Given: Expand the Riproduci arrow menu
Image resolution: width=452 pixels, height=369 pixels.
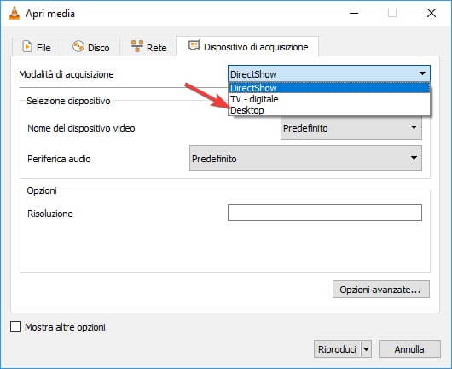Looking at the screenshot, I should [366, 349].
